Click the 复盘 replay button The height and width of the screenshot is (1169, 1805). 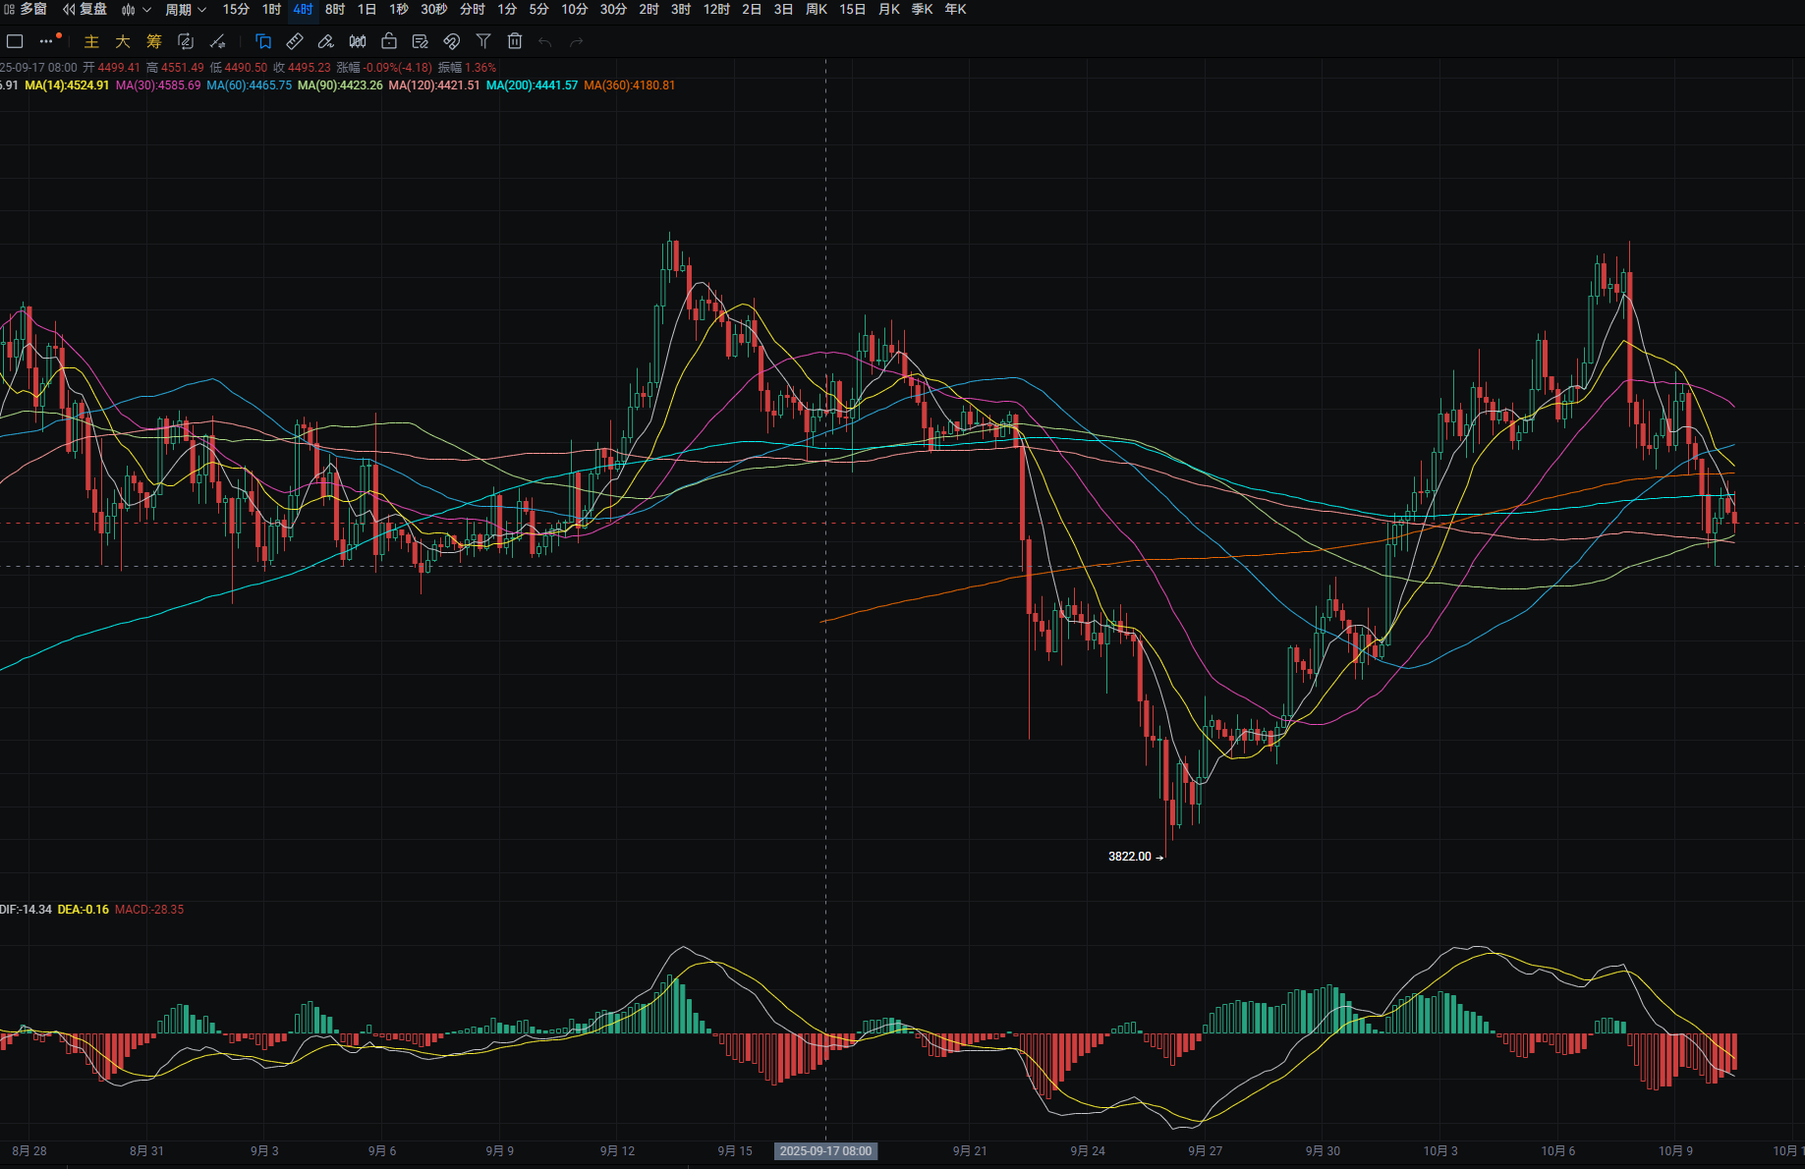click(x=85, y=10)
